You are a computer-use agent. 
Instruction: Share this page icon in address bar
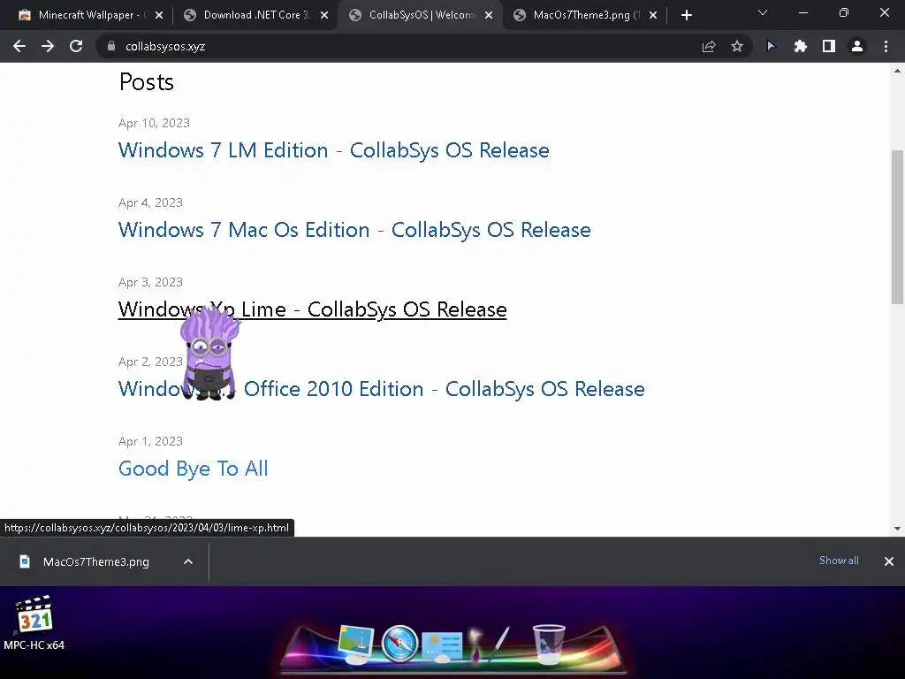709,46
